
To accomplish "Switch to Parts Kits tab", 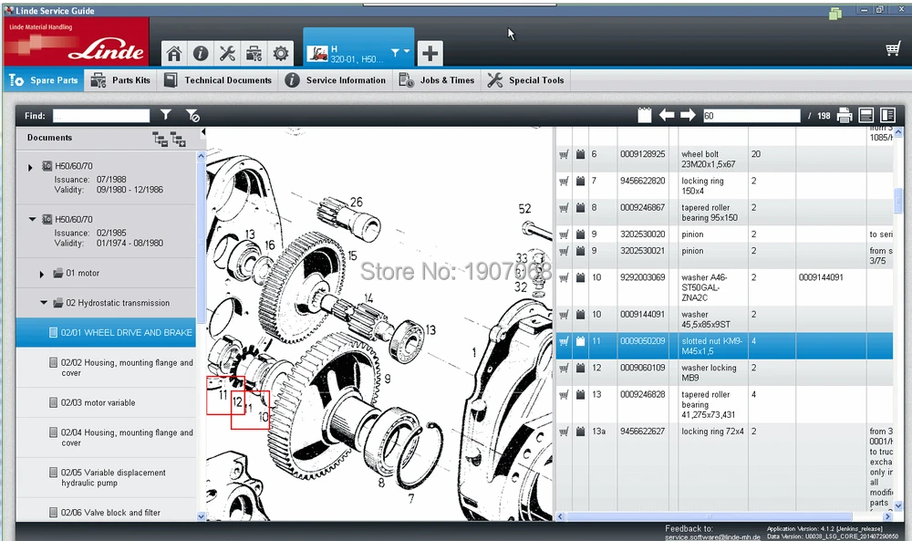I will (x=121, y=80).
